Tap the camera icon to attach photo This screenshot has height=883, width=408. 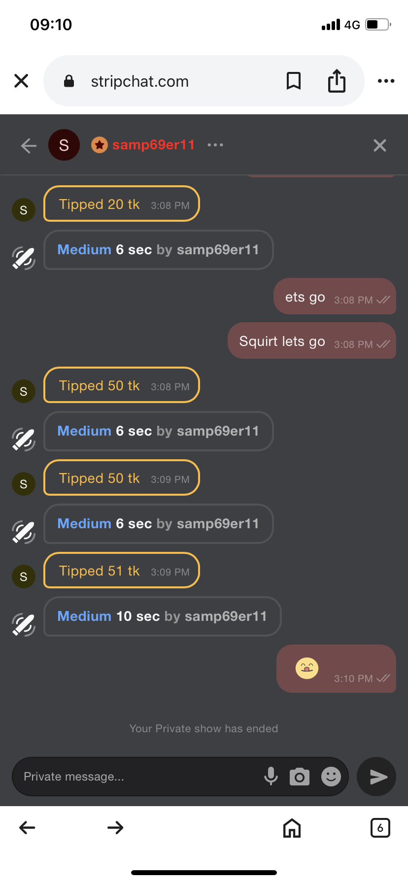pos(300,777)
